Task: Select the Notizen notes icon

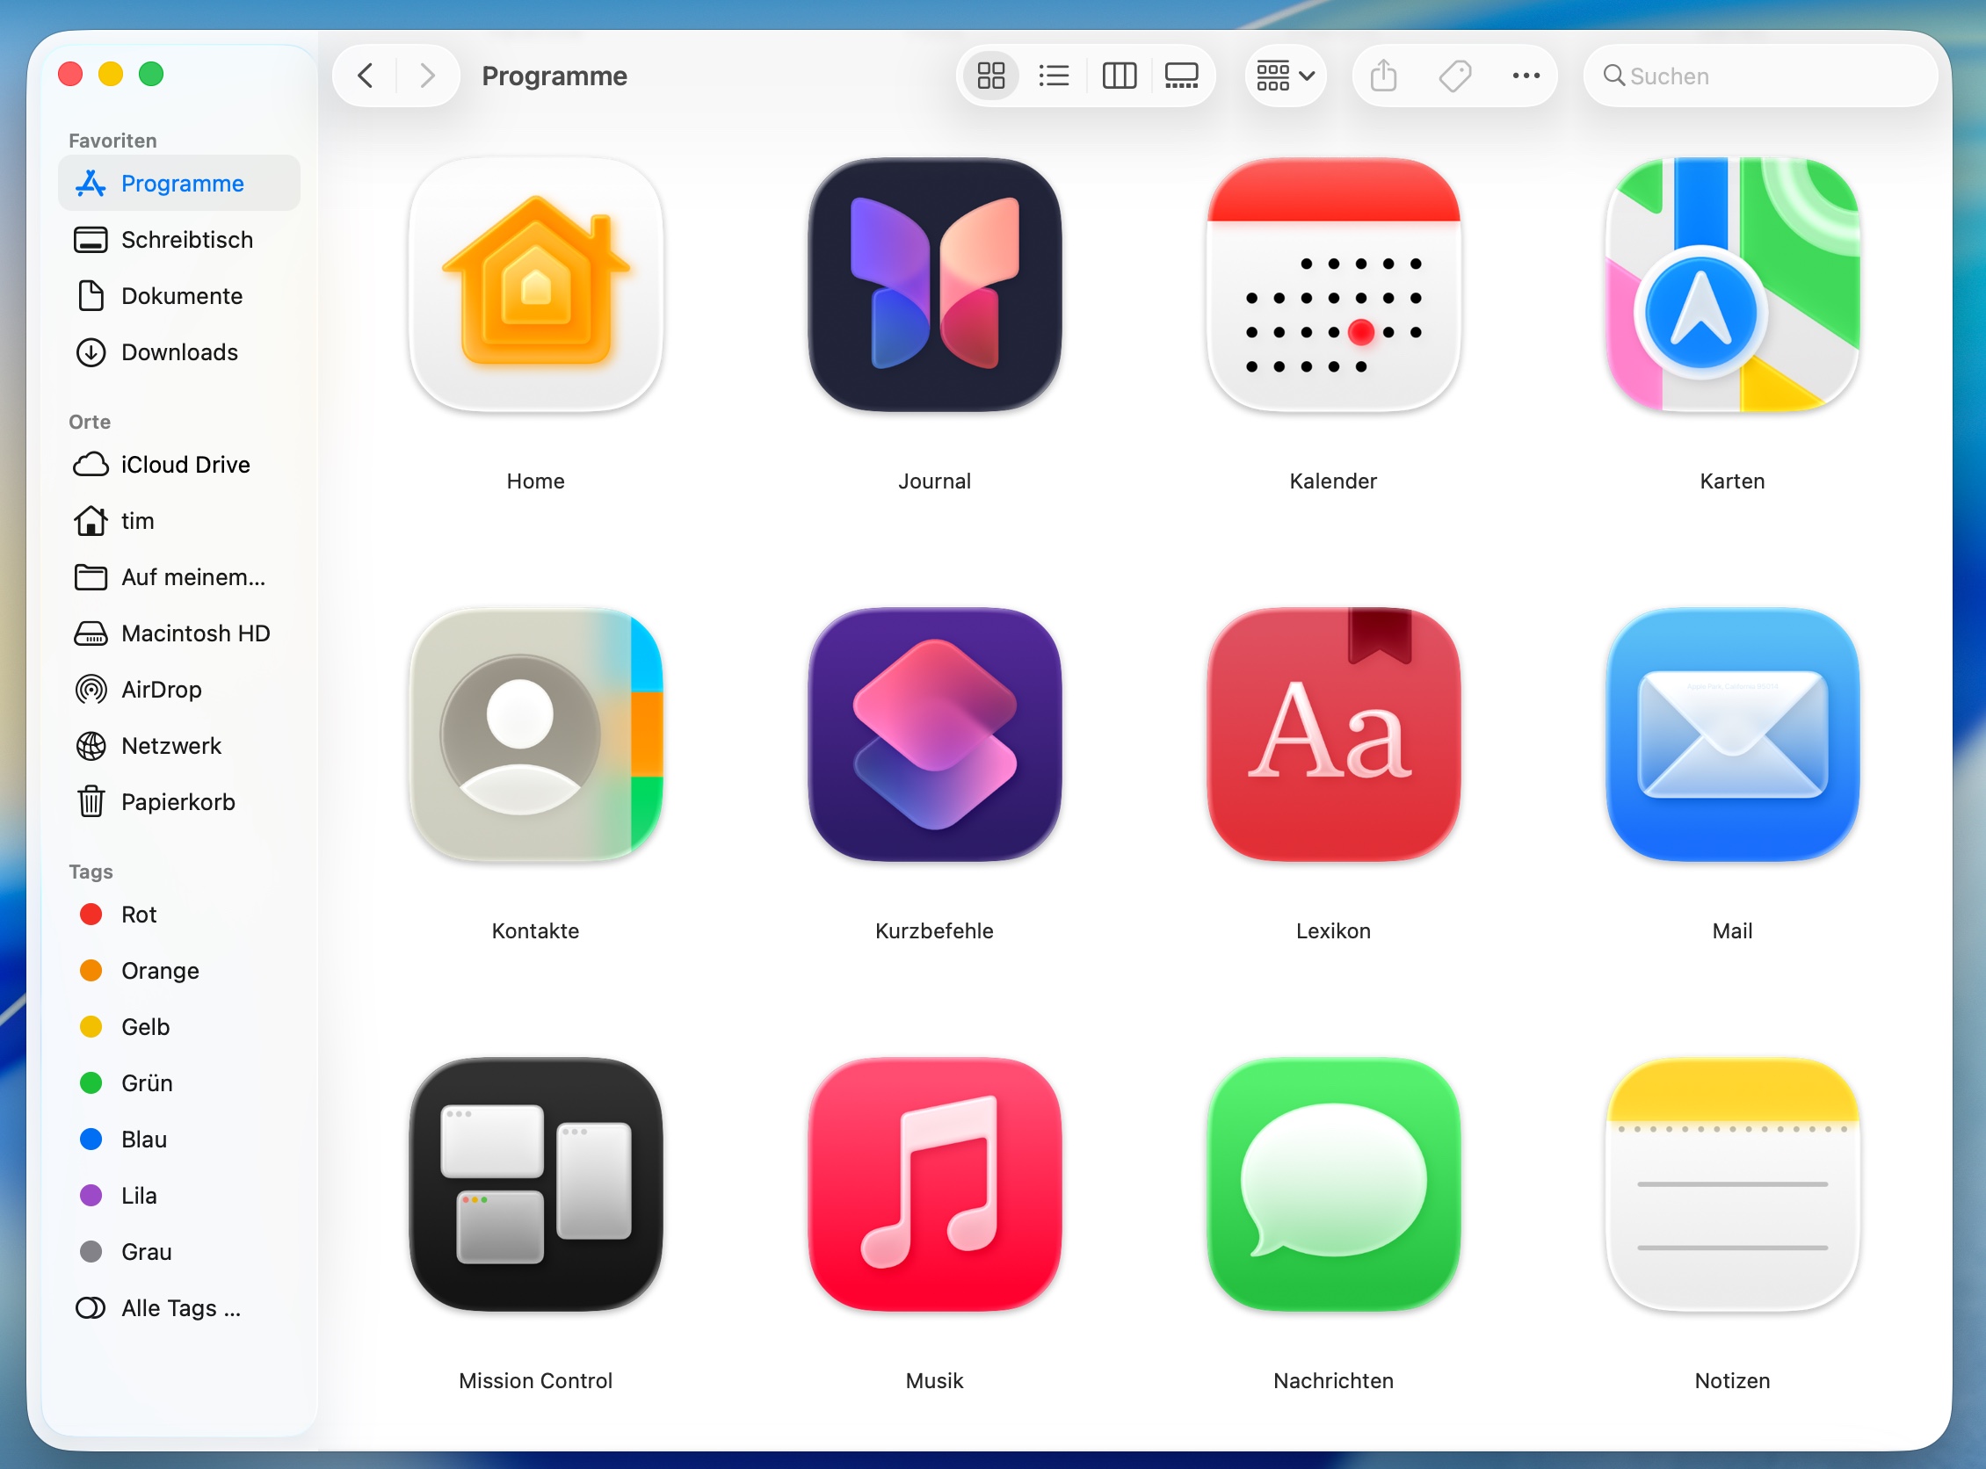Action: click(1732, 1184)
